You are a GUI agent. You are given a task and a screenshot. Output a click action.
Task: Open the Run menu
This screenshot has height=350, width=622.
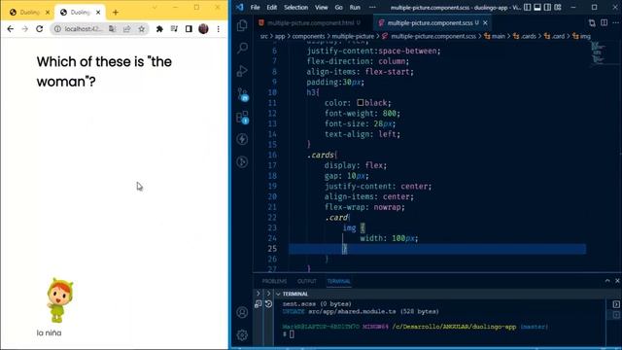click(355, 7)
